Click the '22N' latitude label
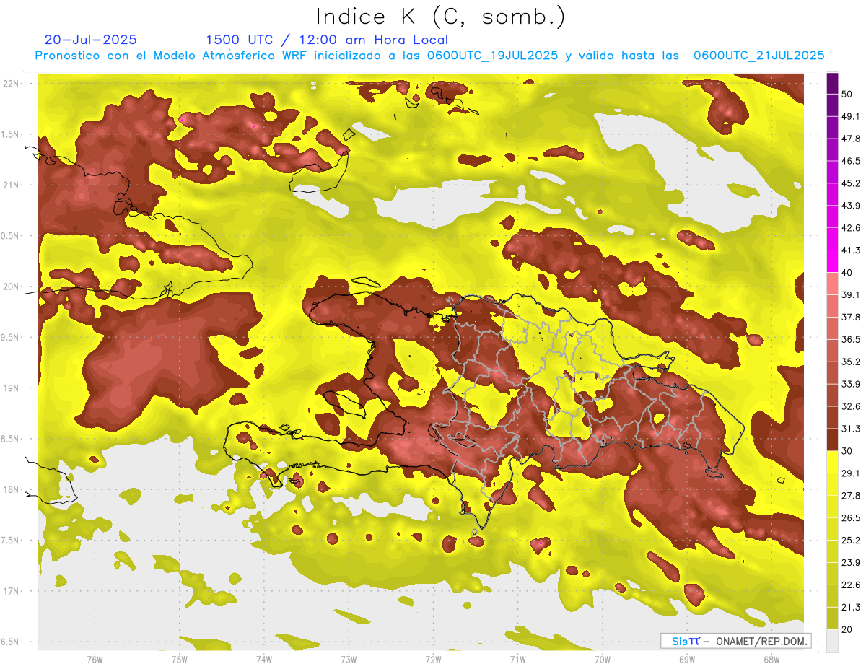The image size is (866, 669). 12,84
